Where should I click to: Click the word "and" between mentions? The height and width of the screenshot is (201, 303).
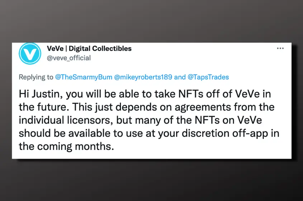tap(180, 77)
